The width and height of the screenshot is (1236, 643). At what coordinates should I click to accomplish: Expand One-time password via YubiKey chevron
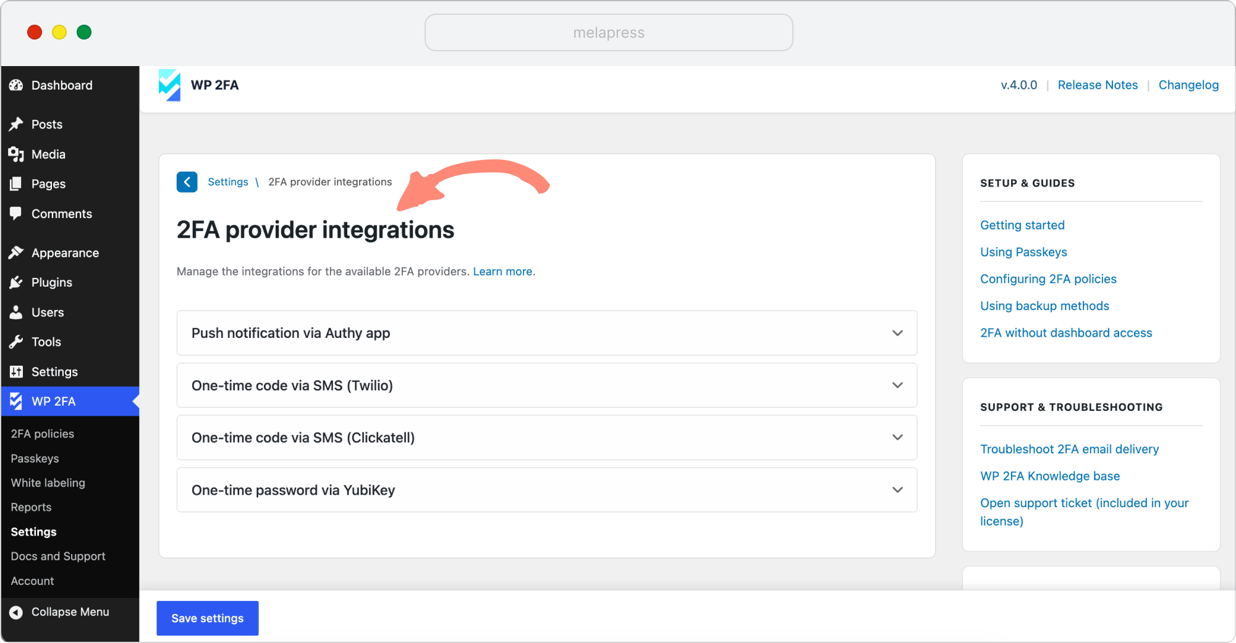point(897,490)
